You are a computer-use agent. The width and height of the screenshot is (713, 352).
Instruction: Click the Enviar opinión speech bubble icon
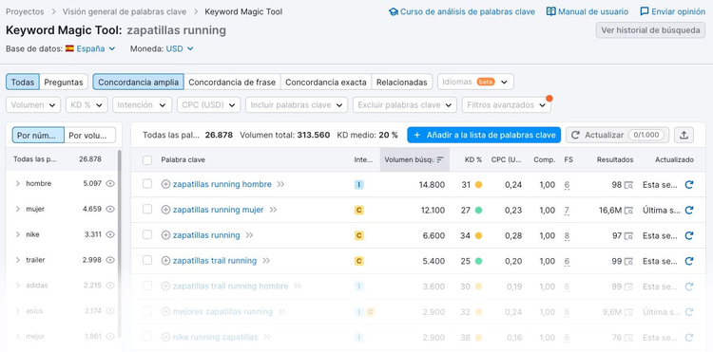coord(645,11)
